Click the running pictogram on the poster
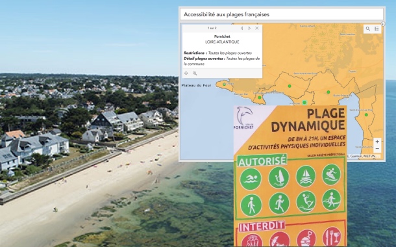Screen dimensions: 396x247 tap(279, 203)
